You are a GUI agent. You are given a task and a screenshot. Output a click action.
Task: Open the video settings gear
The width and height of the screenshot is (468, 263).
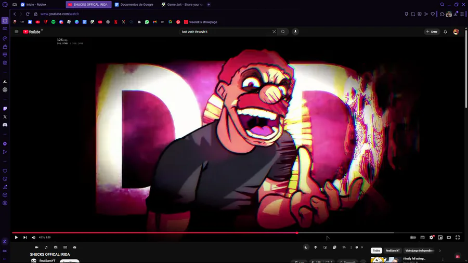click(431, 238)
